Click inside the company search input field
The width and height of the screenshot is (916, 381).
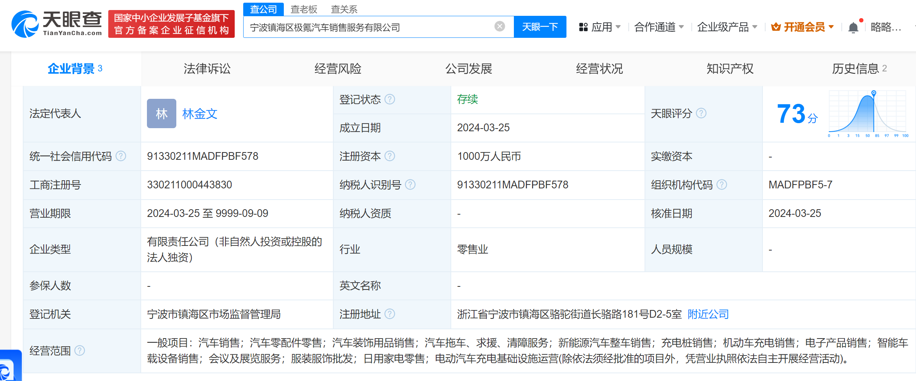[348, 27]
